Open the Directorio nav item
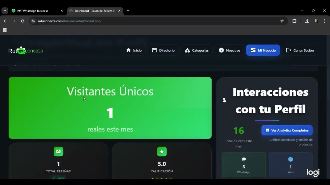The width and height of the screenshot is (330, 185). 163,50
